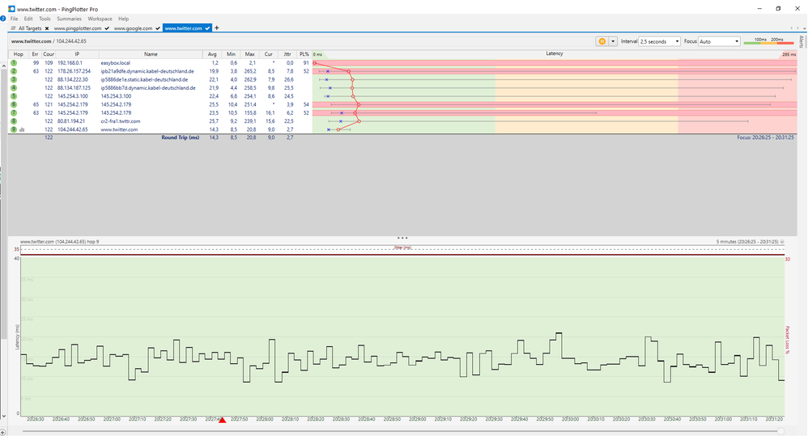Image resolution: width=808 pixels, height=440 pixels.
Task: Open the dropdown arrow beside the pause button
Action: click(613, 41)
